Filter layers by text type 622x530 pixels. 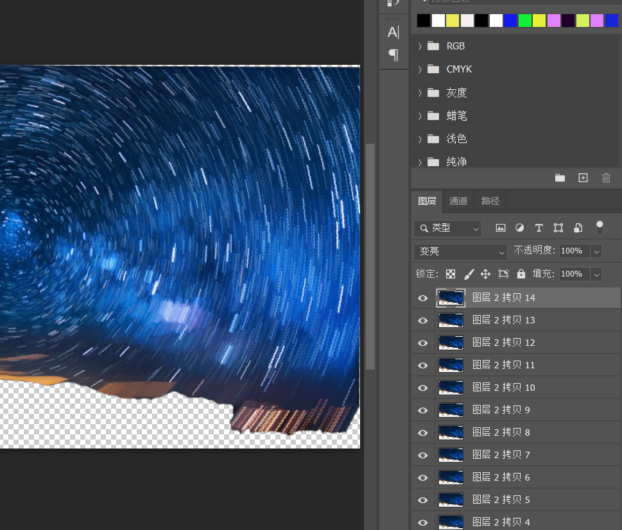[539, 228]
